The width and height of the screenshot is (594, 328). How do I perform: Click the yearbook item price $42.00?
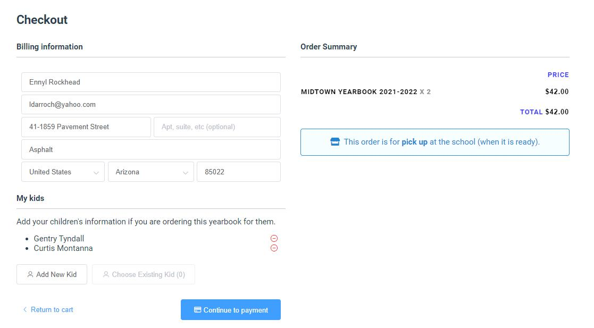(x=557, y=91)
